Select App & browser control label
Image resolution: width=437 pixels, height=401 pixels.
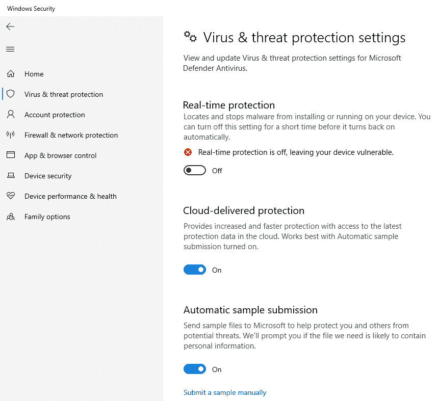coord(61,155)
